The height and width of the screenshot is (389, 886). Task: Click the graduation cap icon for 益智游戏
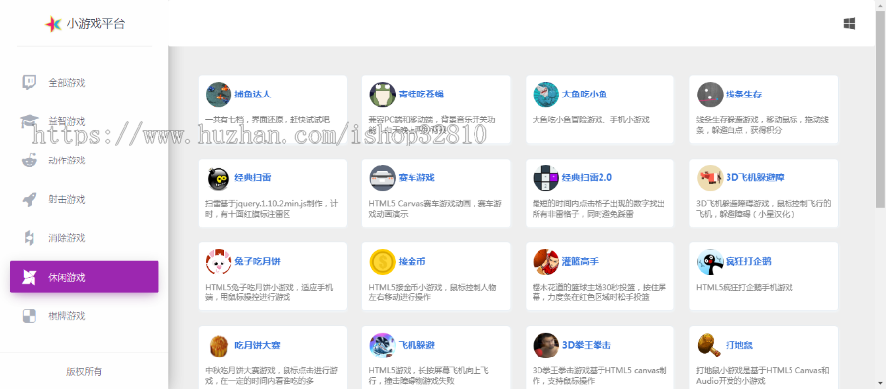point(30,121)
